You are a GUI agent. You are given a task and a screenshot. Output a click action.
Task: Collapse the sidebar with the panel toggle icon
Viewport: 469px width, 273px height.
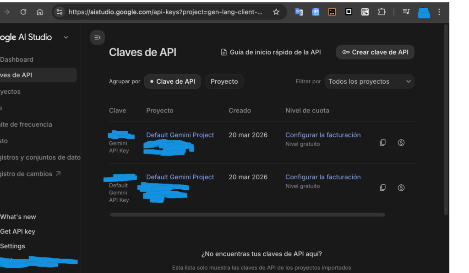(97, 37)
